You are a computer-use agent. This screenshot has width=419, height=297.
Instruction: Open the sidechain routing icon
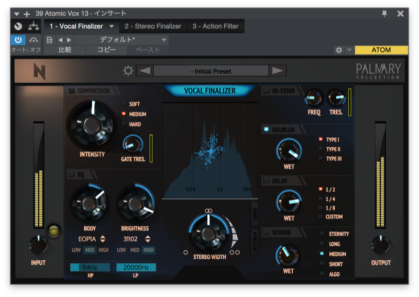tap(34, 26)
